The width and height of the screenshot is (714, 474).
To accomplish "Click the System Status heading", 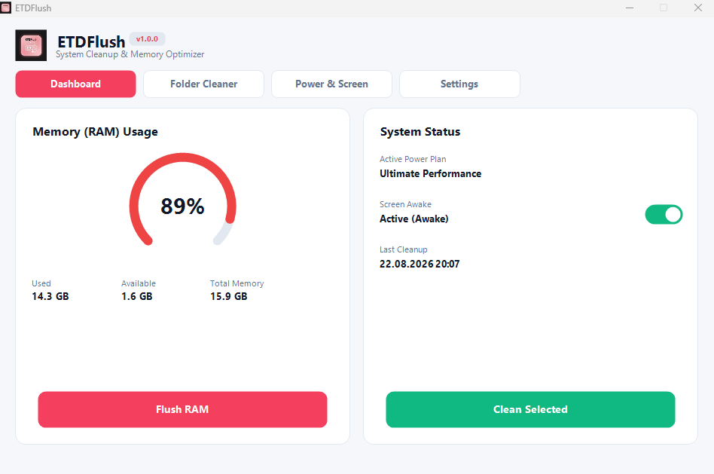I will (x=420, y=132).
